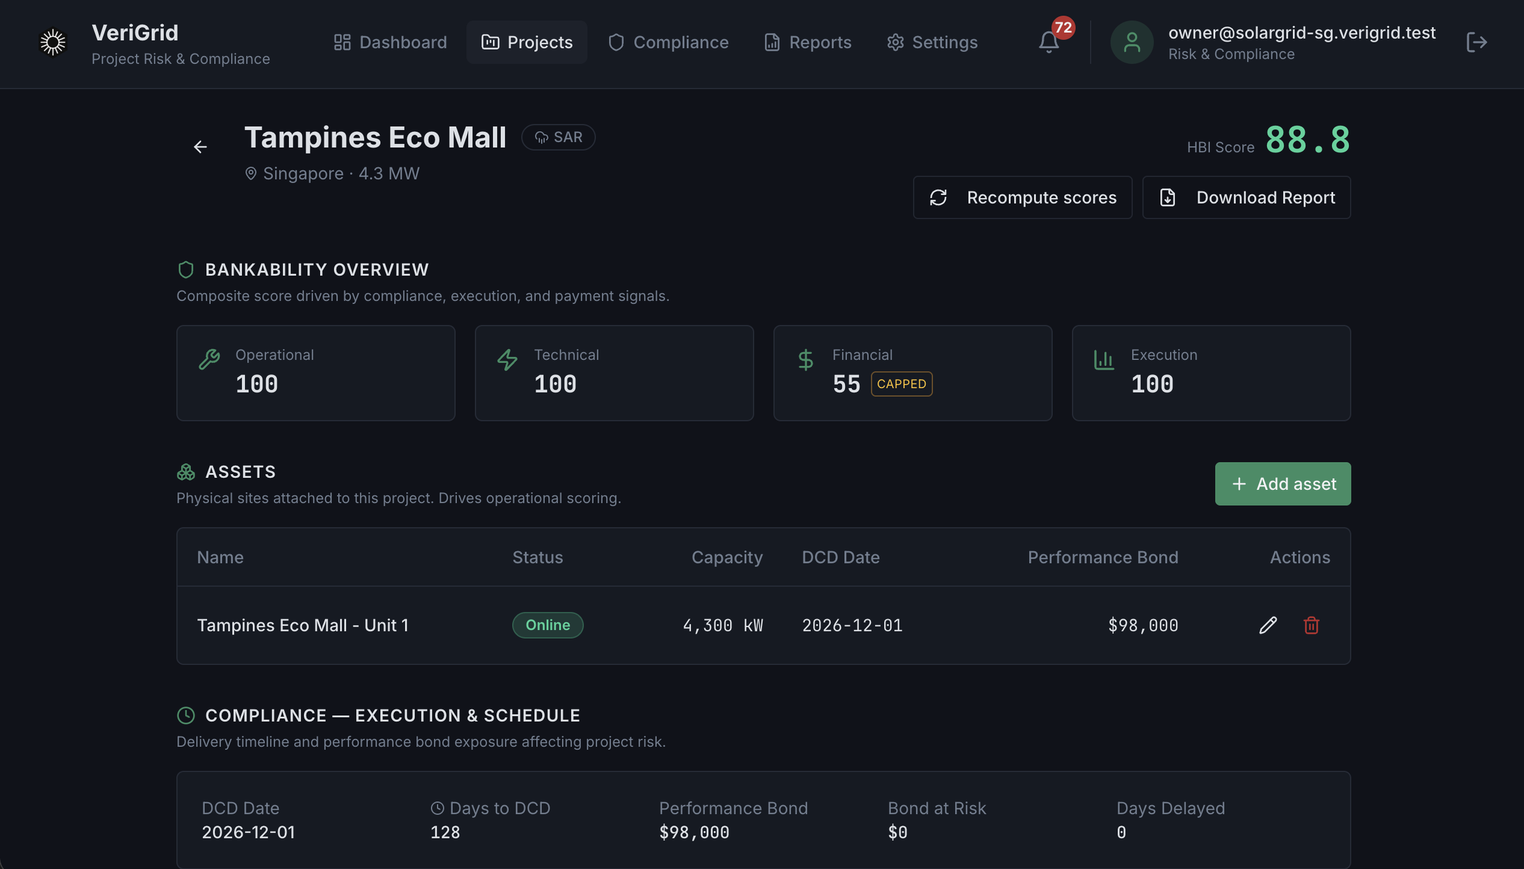Image resolution: width=1524 pixels, height=869 pixels.
Task: Click owner@solargrid-sg.verigrid.test email
Action: point(1301,32)
